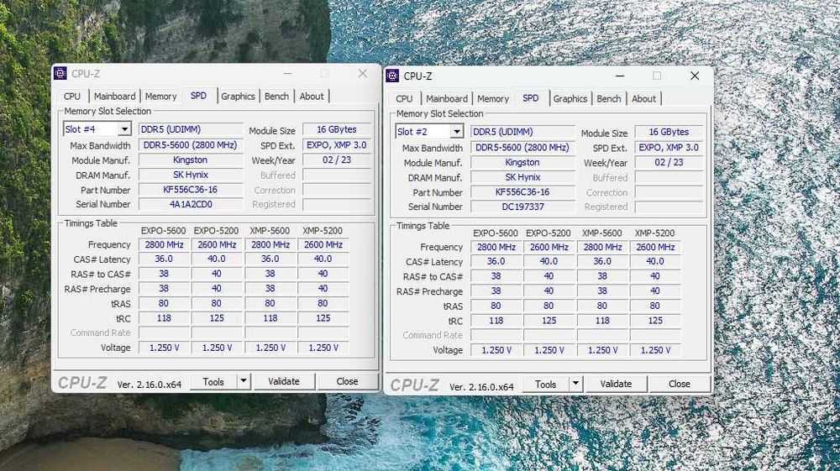Click the CPU-Z app icon in left window title bar

tap(60, 73)
